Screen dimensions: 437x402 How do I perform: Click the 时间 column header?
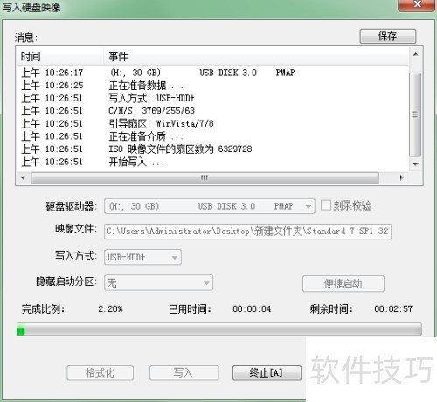pos(60,57)
